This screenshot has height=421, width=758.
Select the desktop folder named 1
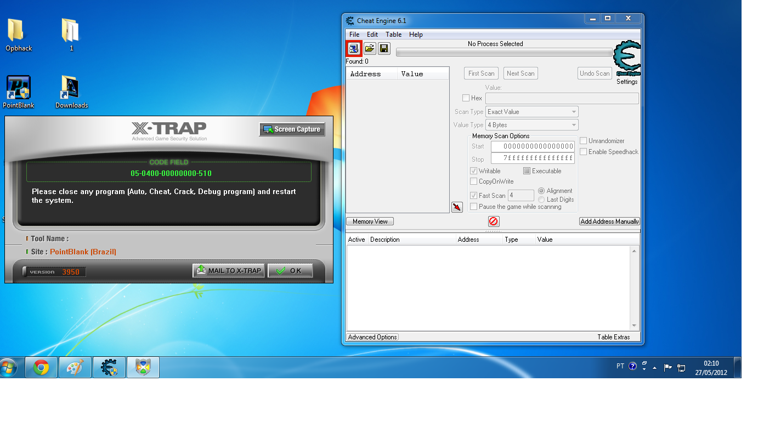(x=71, y=35)
